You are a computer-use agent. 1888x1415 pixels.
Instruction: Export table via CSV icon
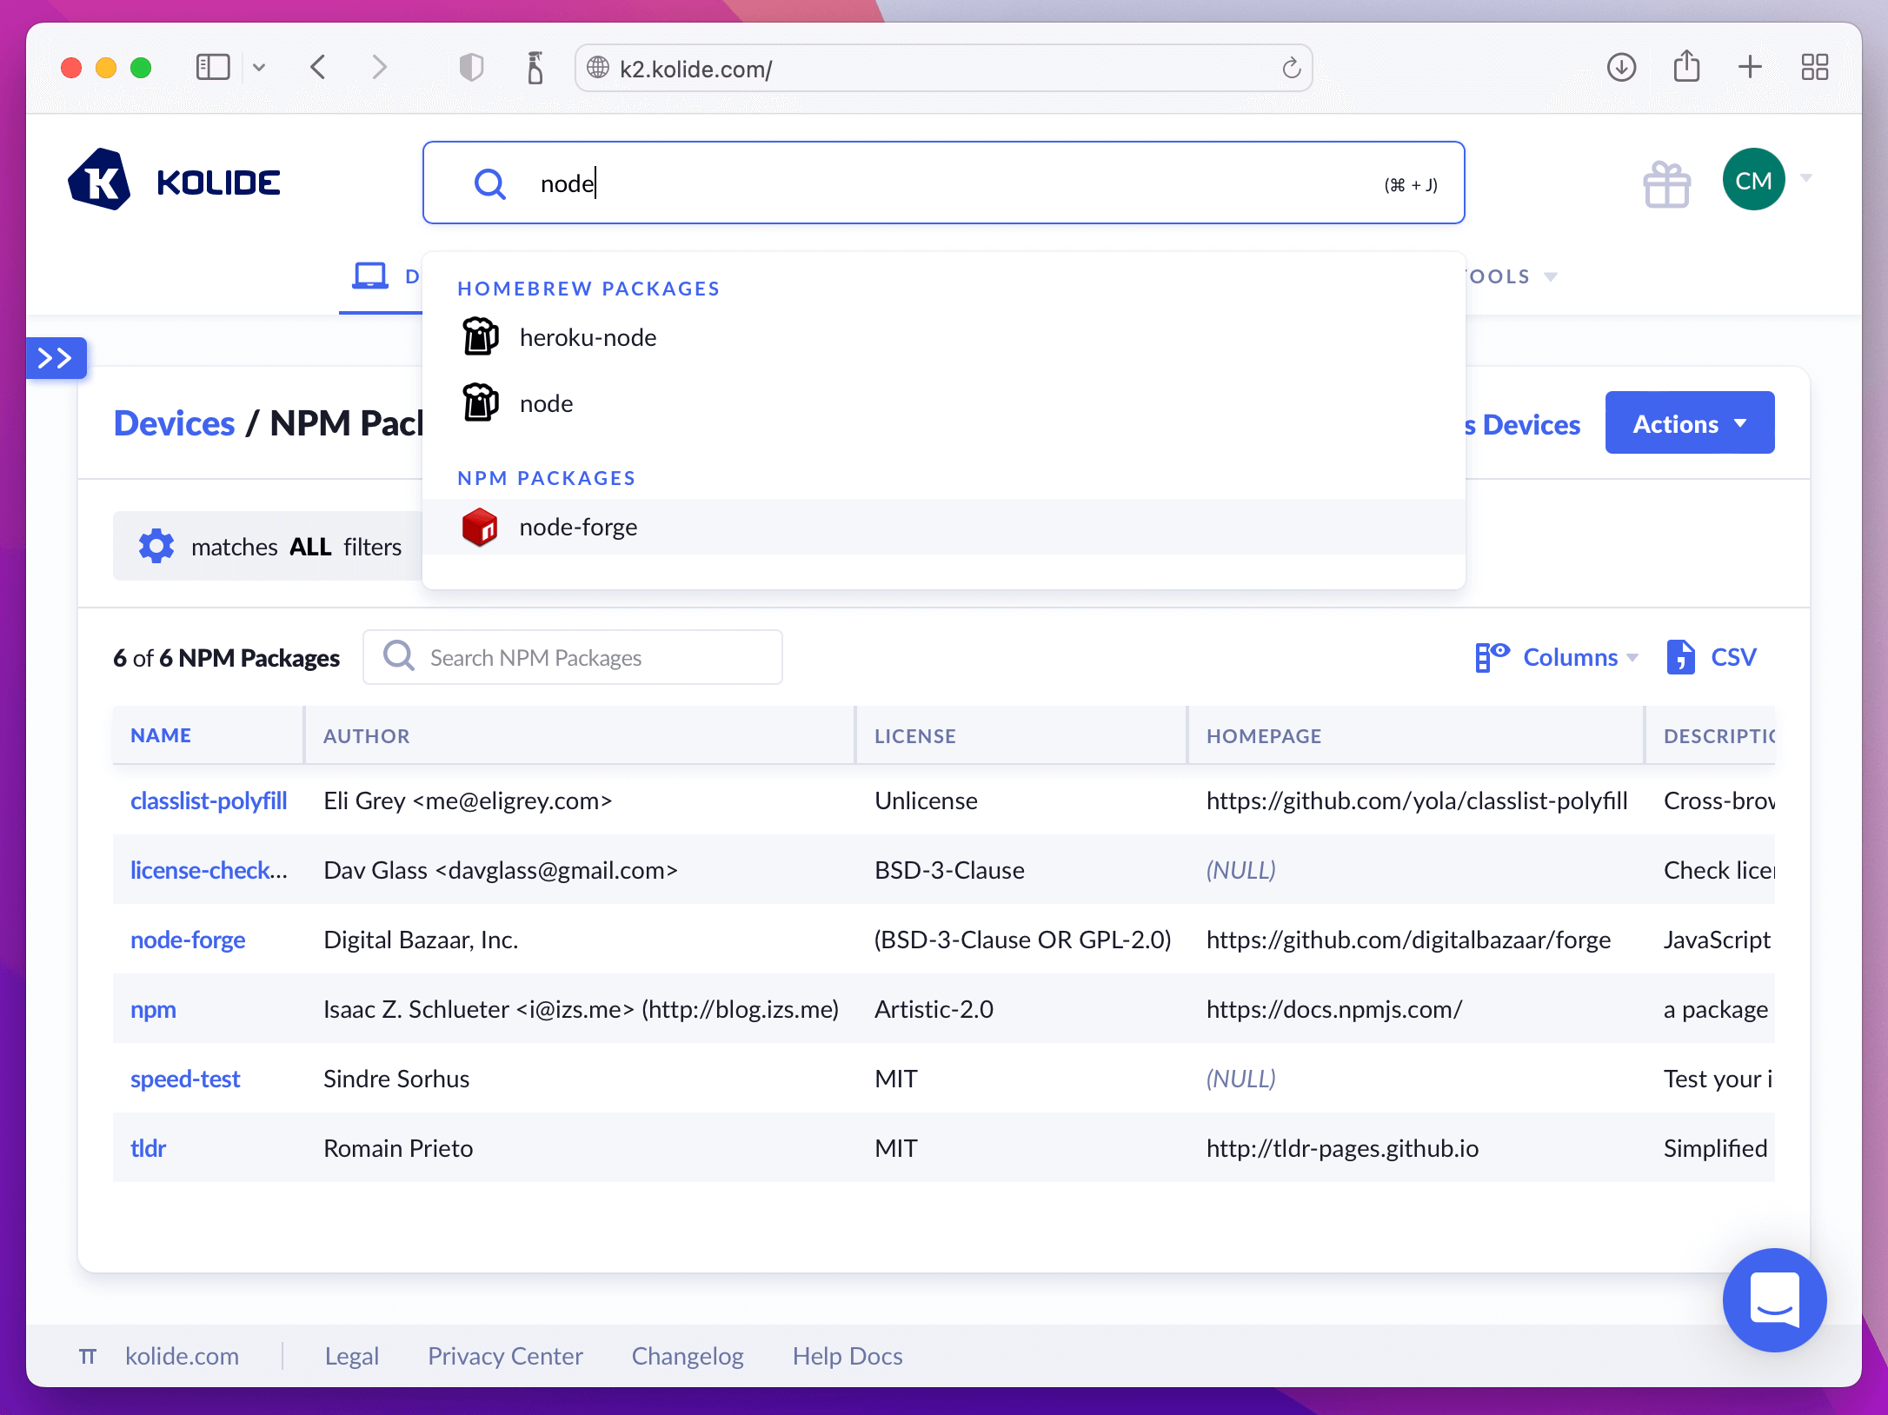(x=1680, y=657)
